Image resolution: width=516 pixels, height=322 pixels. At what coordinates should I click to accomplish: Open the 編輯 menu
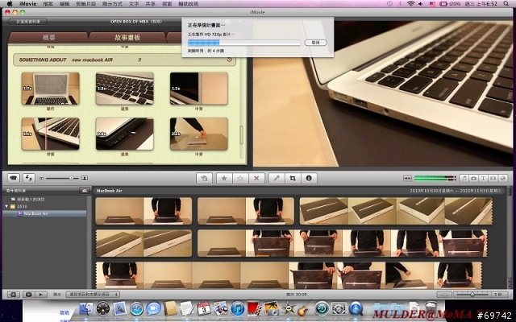point(64,4)
